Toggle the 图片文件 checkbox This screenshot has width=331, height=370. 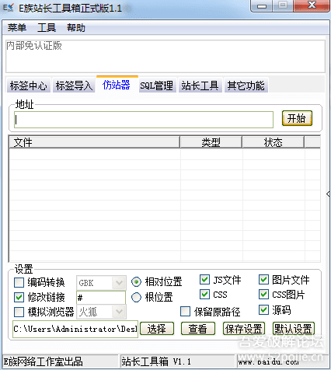263,280
